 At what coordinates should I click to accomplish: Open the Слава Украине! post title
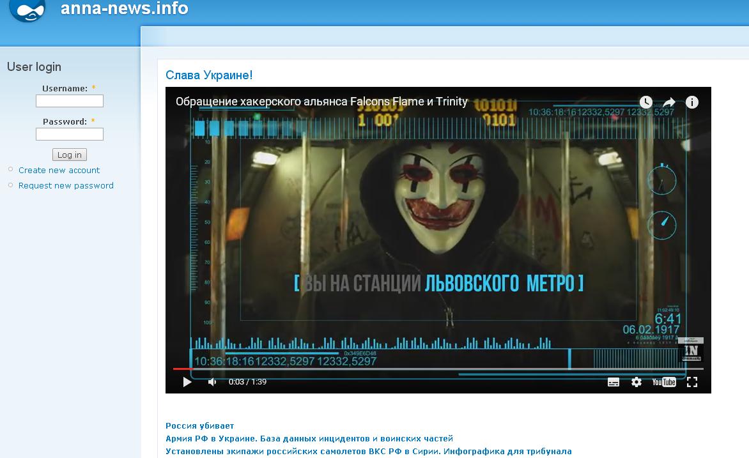209,75
